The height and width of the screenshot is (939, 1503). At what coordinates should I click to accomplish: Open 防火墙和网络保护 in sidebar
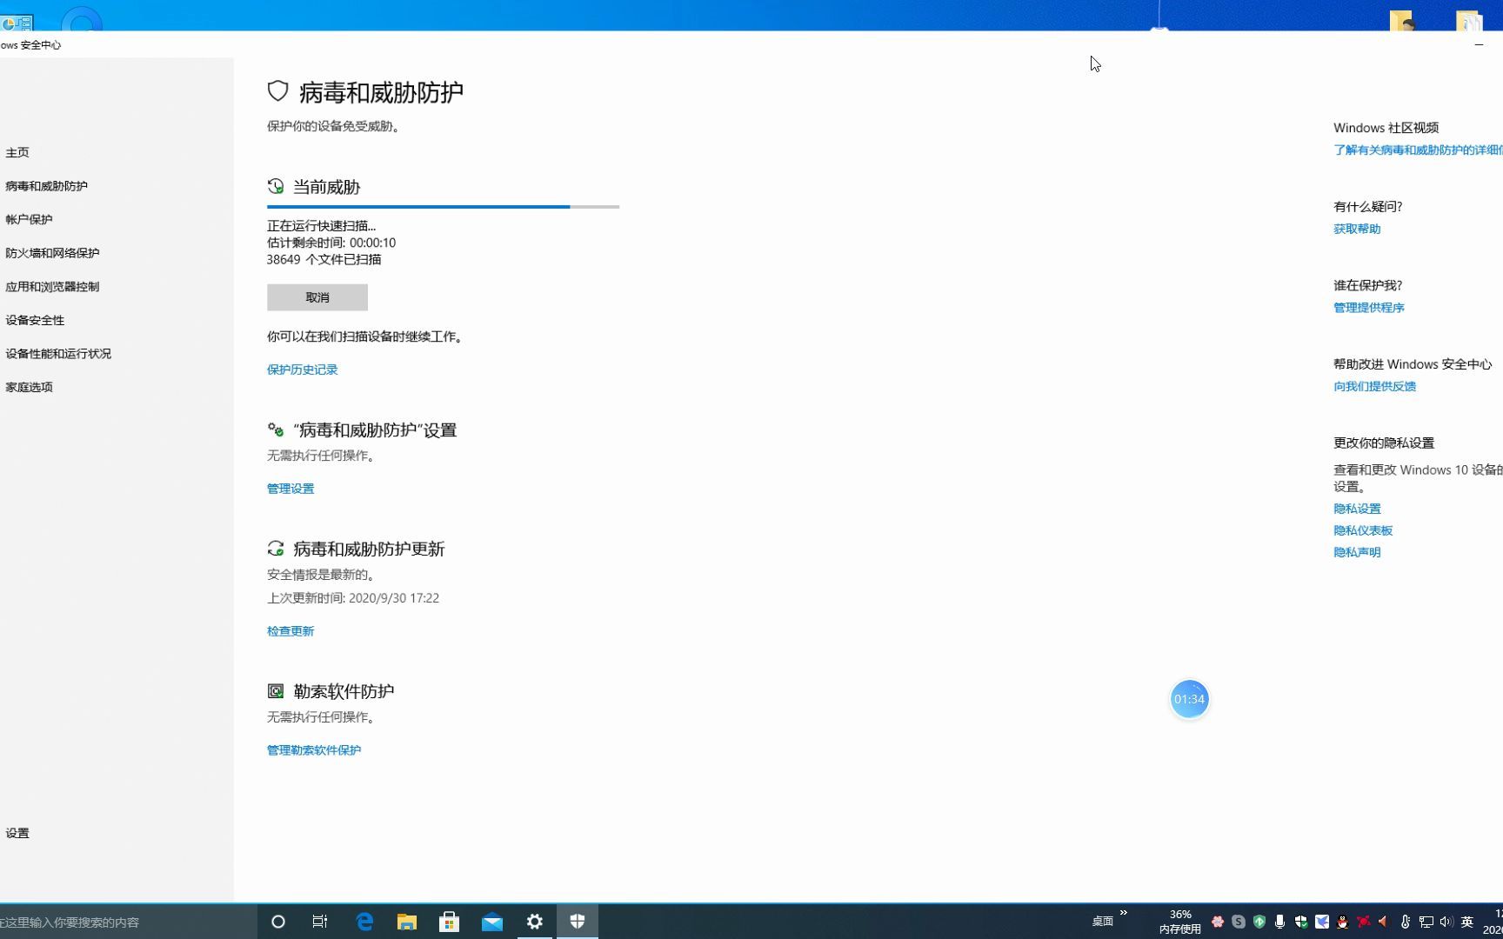pos(52,253)
